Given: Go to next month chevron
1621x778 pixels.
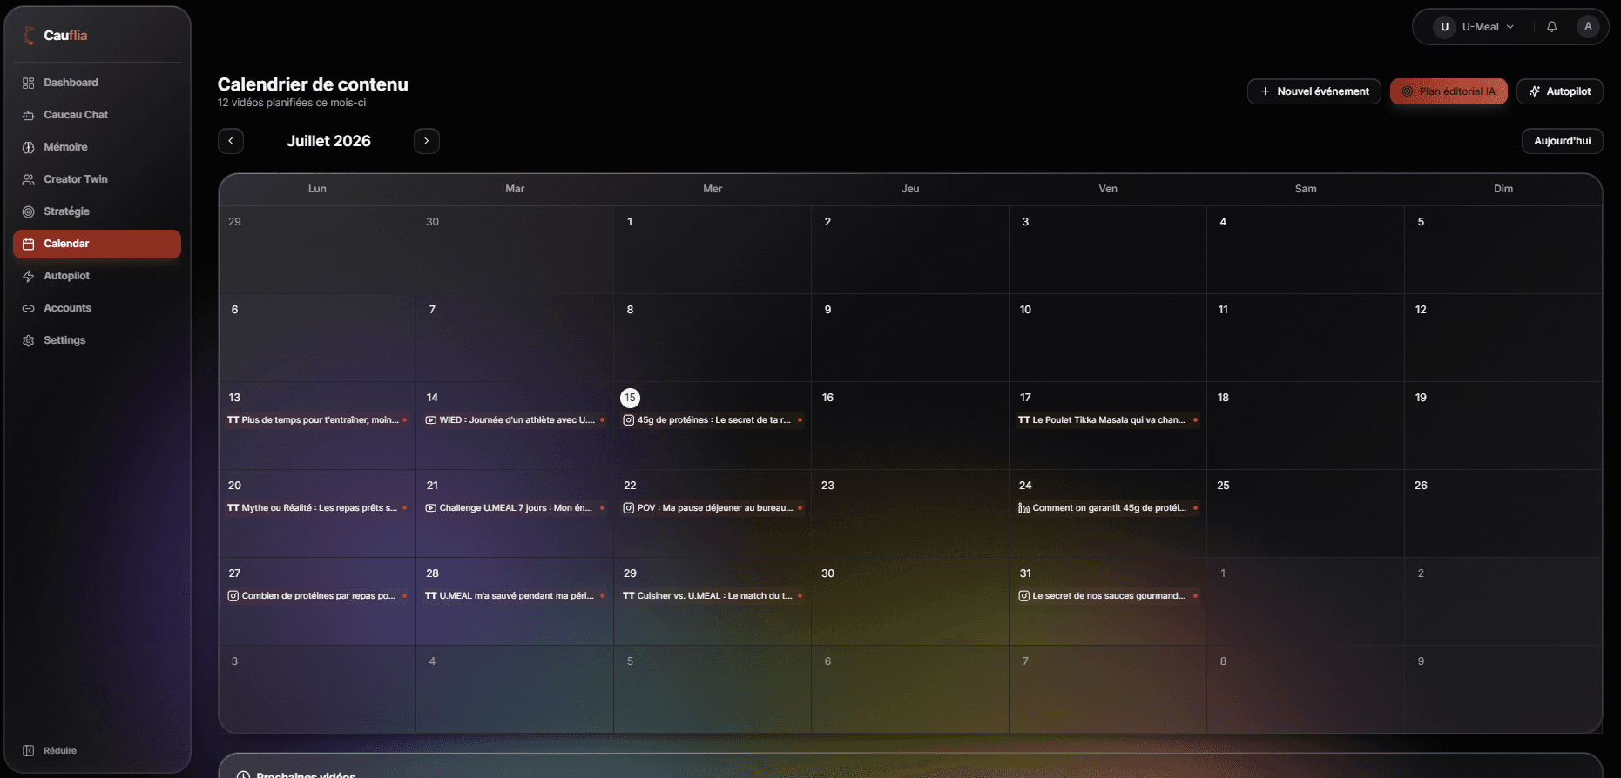Looking at the screenshot, I should pyautogui.click(x=427, y=141).
